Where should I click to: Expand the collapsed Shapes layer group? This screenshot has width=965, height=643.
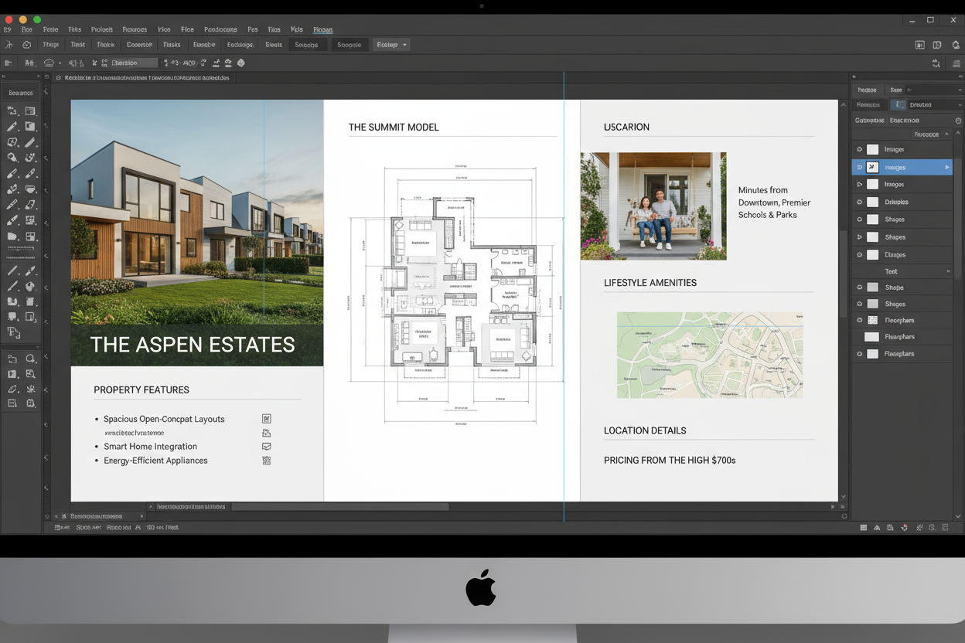click(x=859, y=236)
